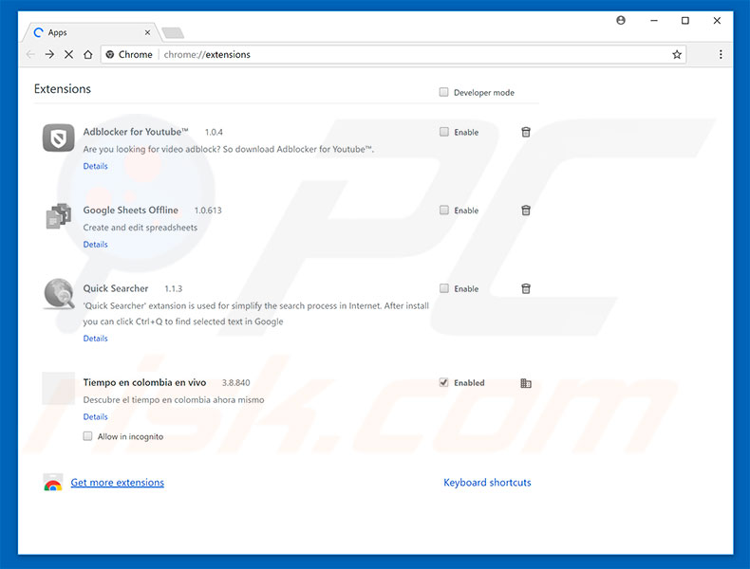The width and height of the screenshot is (750, 569).
Task: Open the Chrome three-dot menu
Action: point(721,54)
